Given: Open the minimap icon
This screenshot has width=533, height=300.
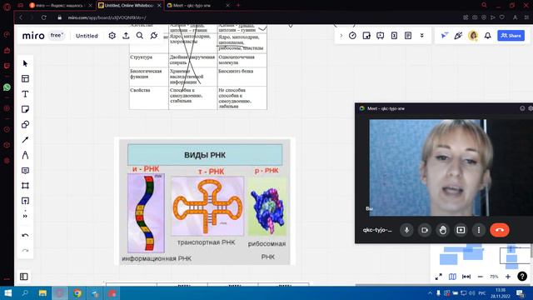Looking at the screenshot, I should 452,277.
